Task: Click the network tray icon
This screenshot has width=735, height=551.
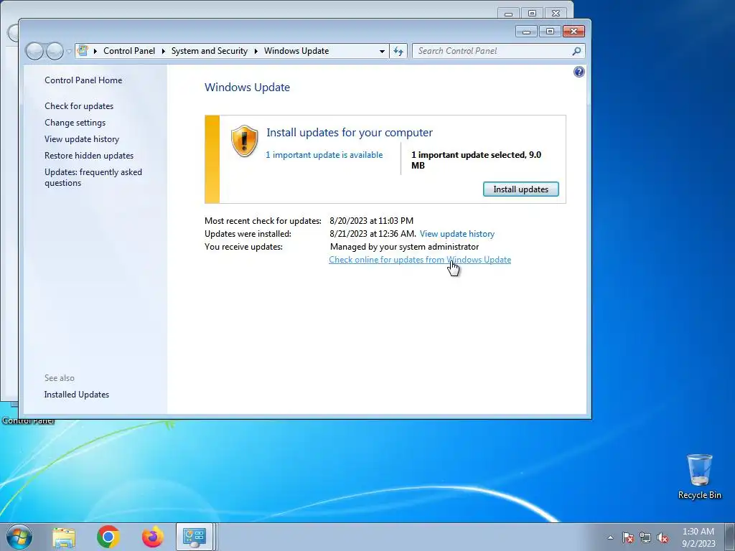Action: tap(645, 537)
